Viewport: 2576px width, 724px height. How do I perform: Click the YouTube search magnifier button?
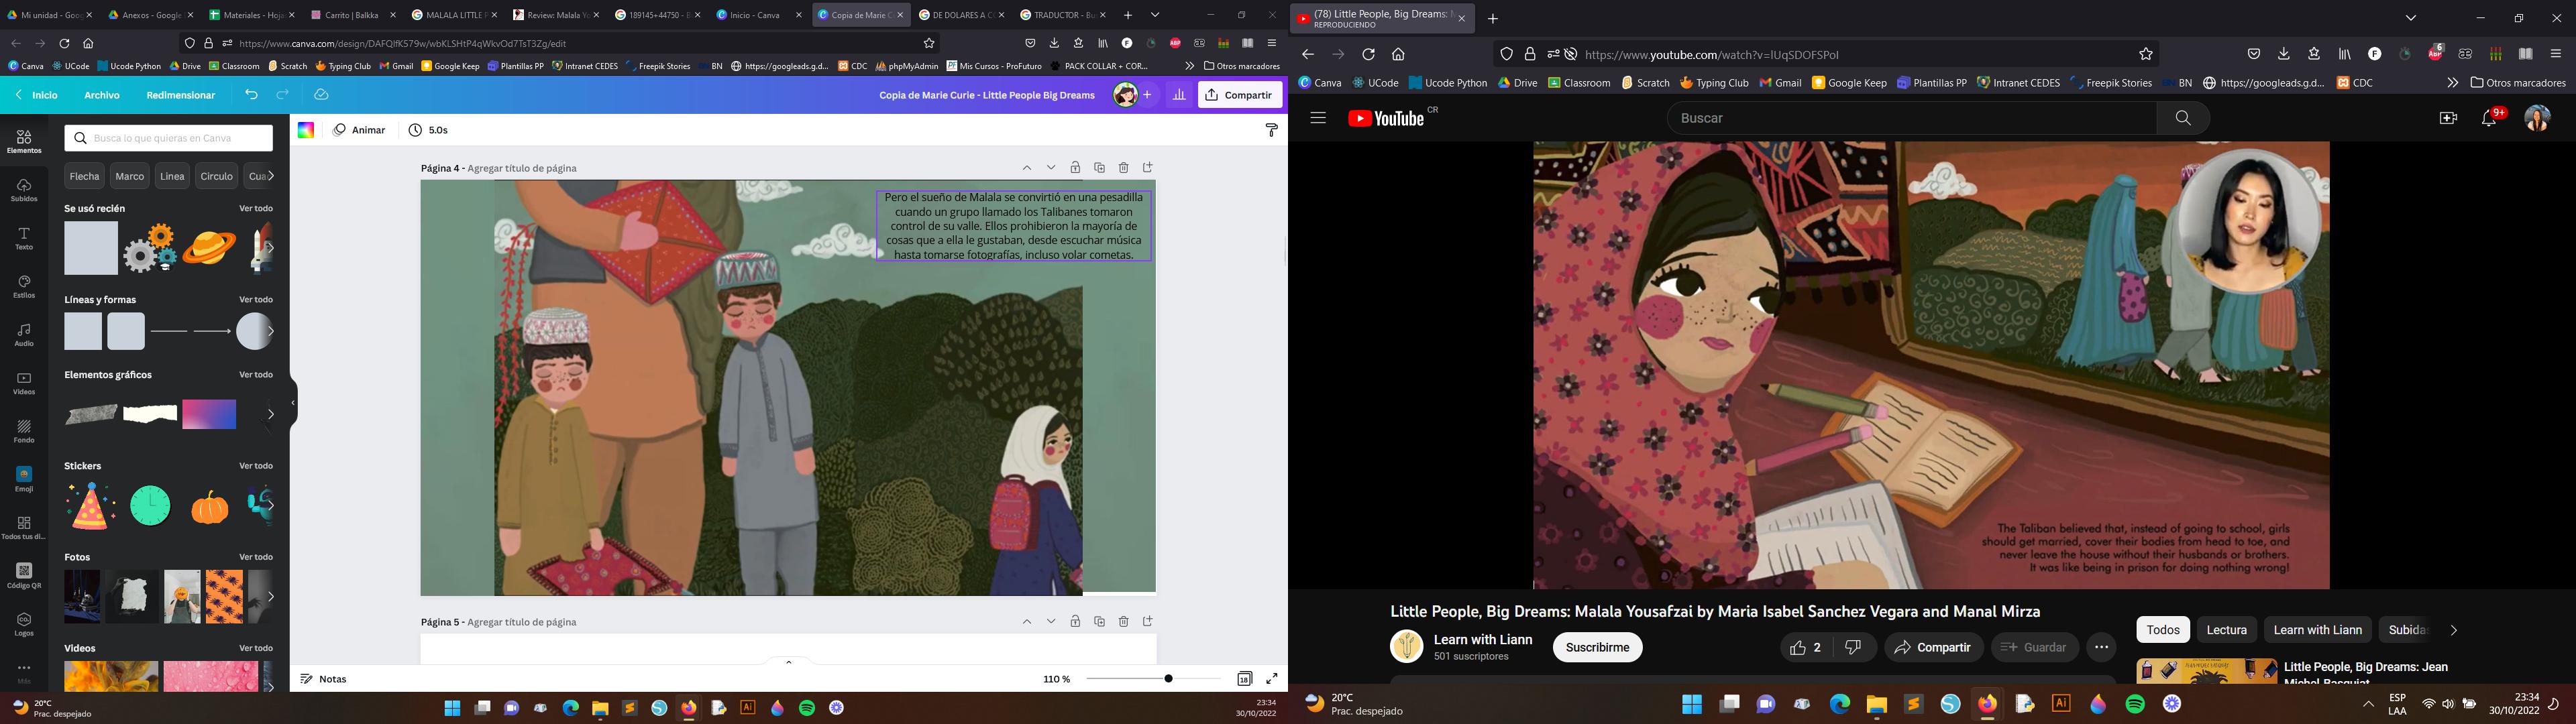pos(2183,118)
